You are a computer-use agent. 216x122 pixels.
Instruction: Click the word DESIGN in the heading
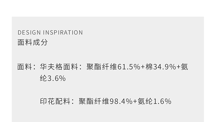(29, 33)
